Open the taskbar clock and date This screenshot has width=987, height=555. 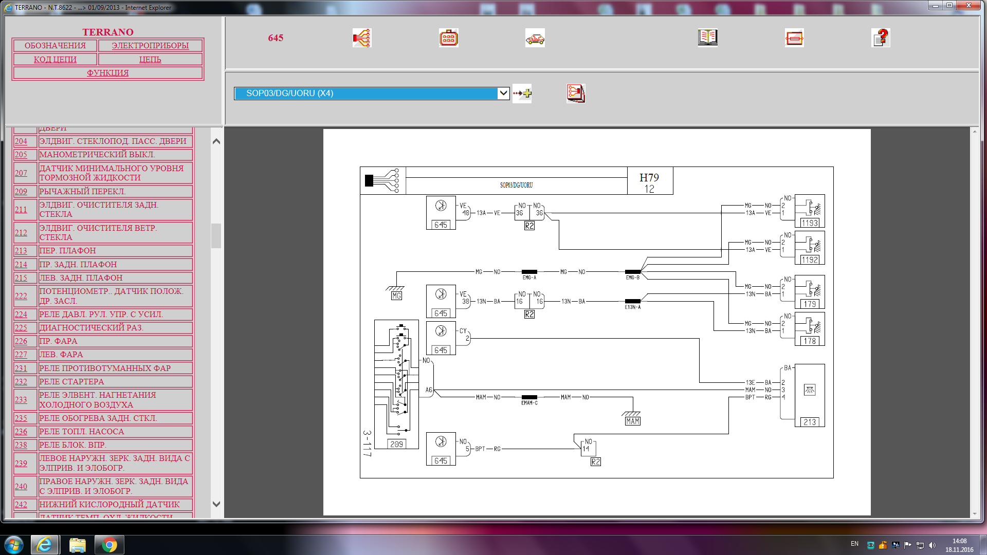(959, 545)
